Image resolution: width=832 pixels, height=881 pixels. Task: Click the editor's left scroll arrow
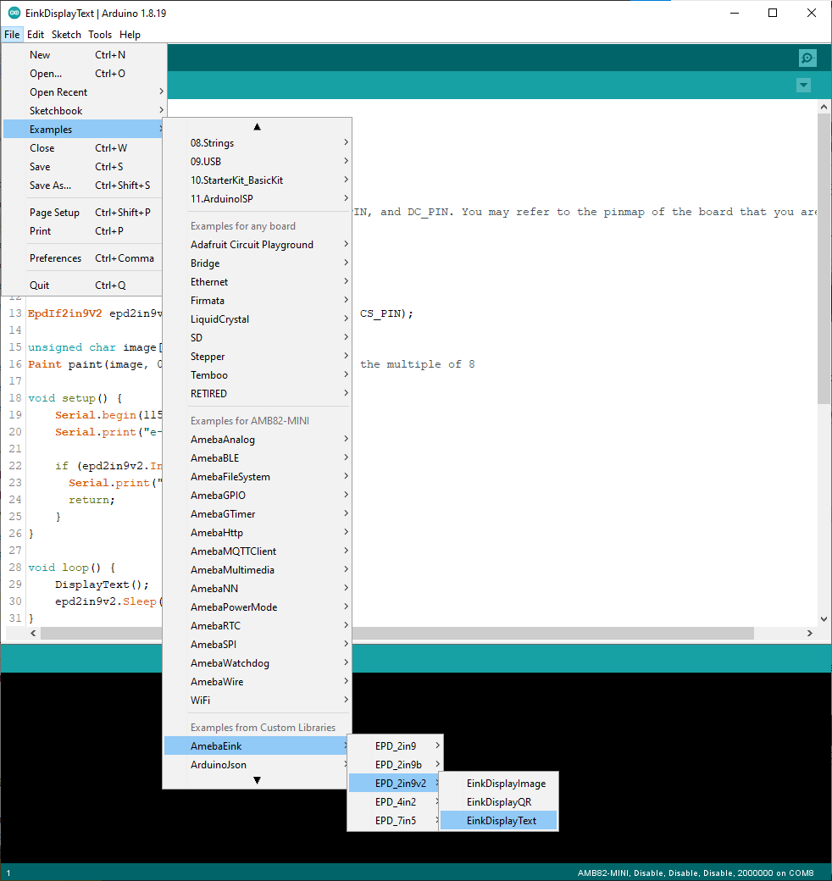click(x=33, y=634)
